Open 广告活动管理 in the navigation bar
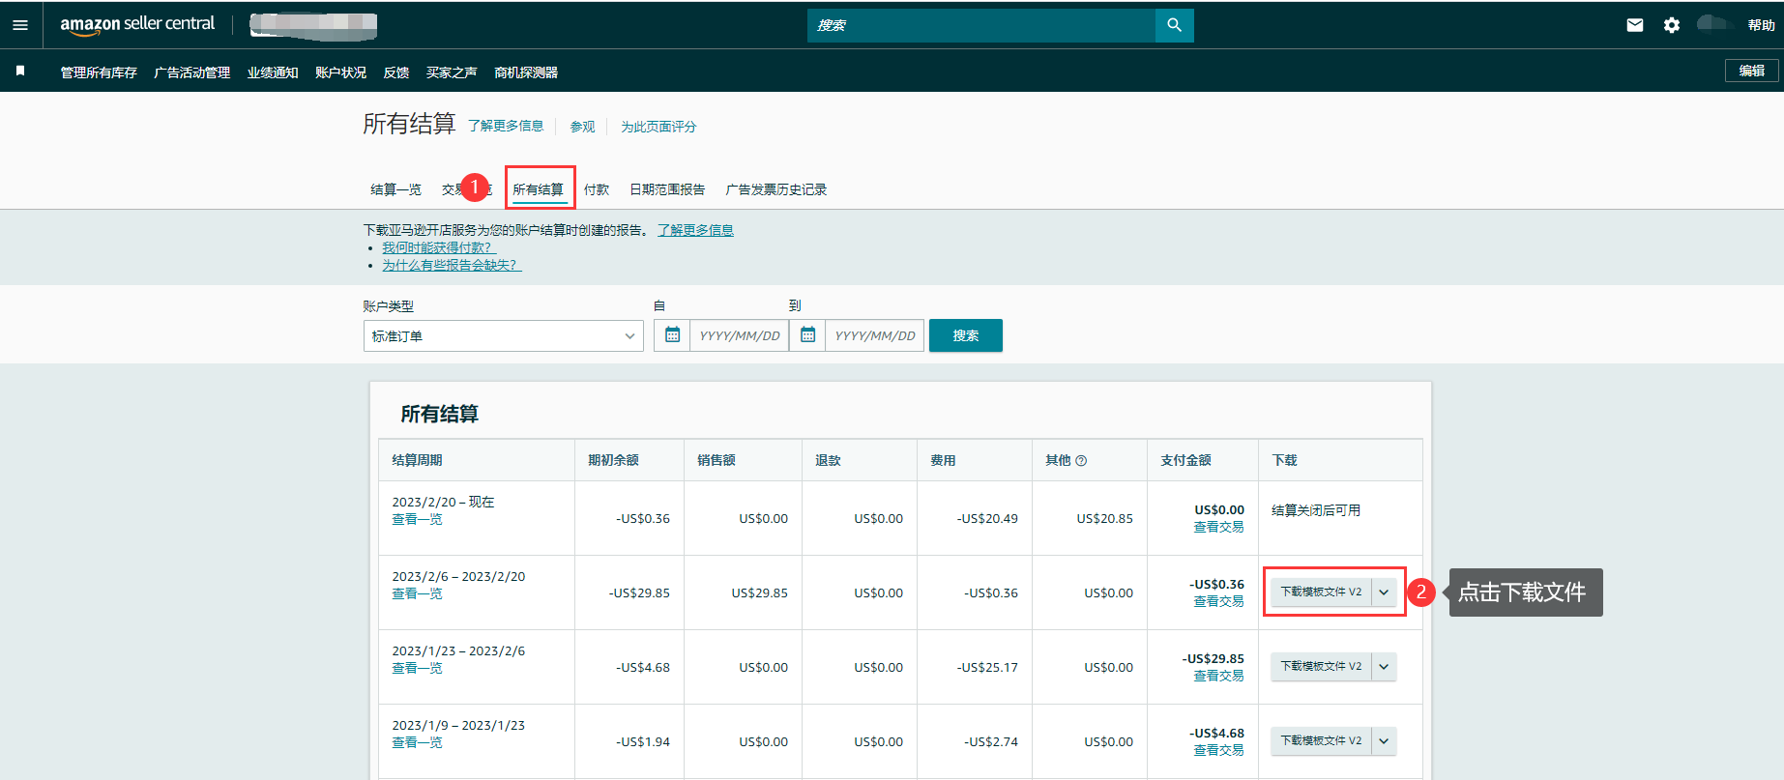The width and height of the screenshot is (1784, 780). pos(191,72)
